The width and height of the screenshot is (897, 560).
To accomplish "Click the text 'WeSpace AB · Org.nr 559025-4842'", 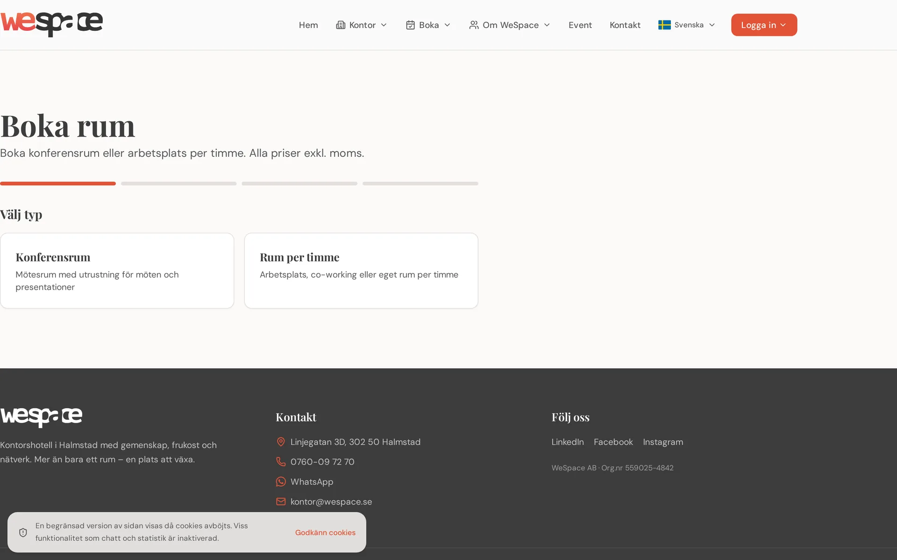I will click(x=612, y=468).
